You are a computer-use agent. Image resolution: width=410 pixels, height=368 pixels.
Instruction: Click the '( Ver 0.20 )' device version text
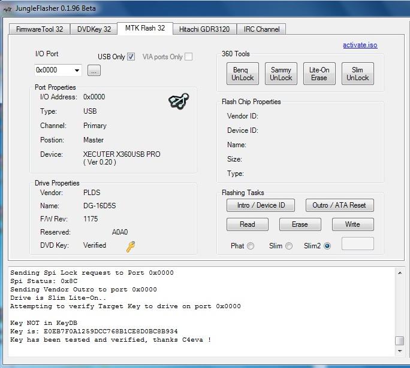(100, 162)
